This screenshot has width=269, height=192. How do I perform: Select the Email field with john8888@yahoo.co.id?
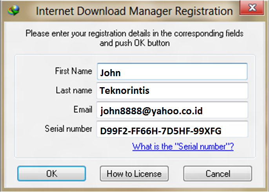coord(172,110)
